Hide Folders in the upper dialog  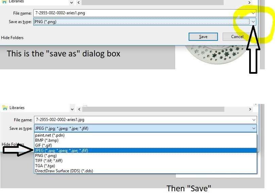point(12,38)
